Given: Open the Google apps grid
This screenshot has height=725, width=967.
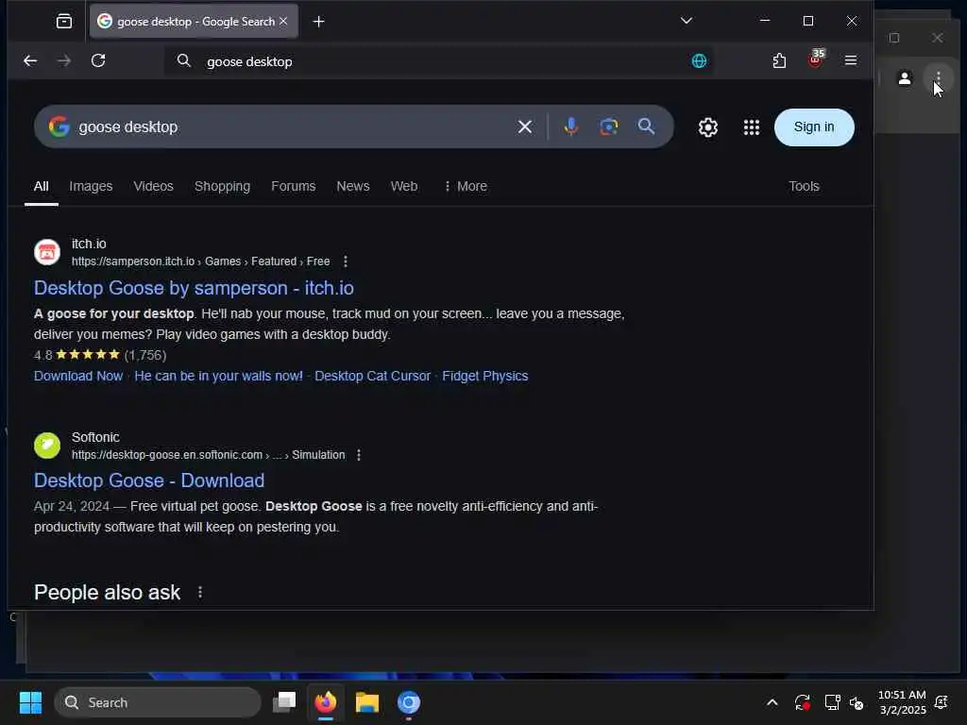Looking at the screenshot, I should click(751, 127).
